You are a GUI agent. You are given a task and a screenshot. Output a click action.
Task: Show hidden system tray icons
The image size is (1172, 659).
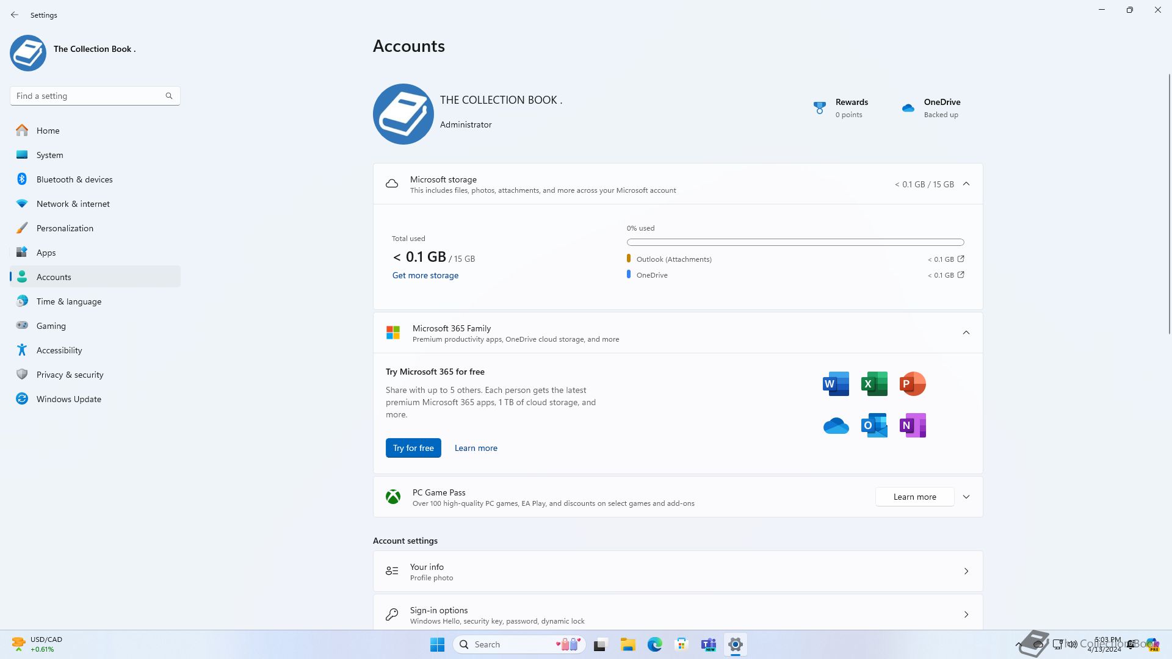pos(1018,644)
